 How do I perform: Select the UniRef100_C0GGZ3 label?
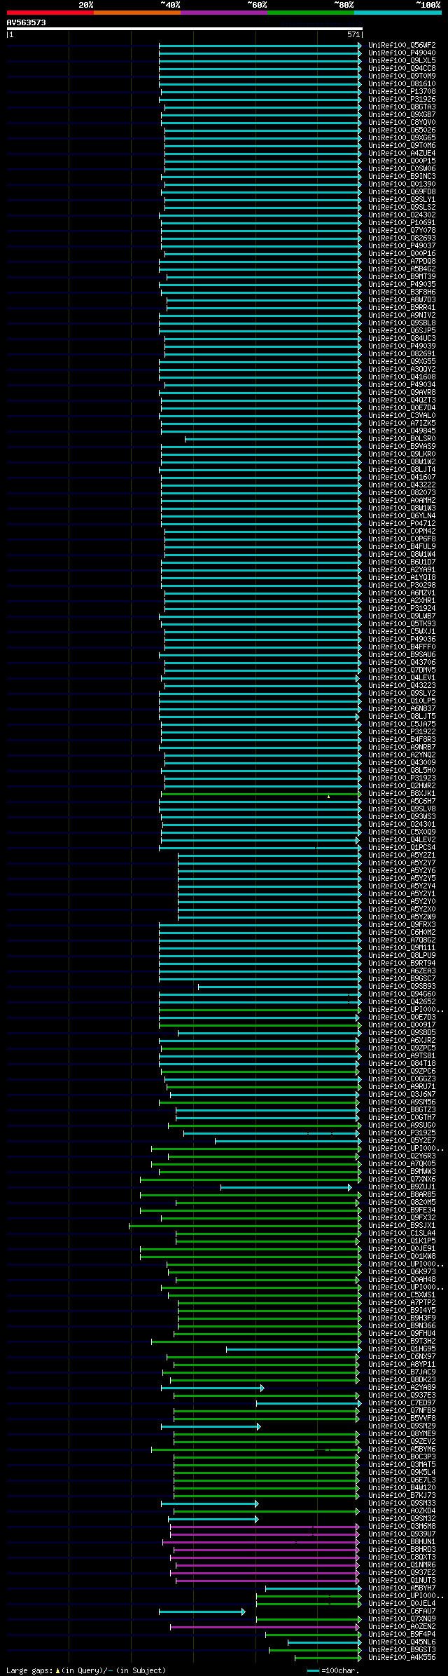(402, 1079)
